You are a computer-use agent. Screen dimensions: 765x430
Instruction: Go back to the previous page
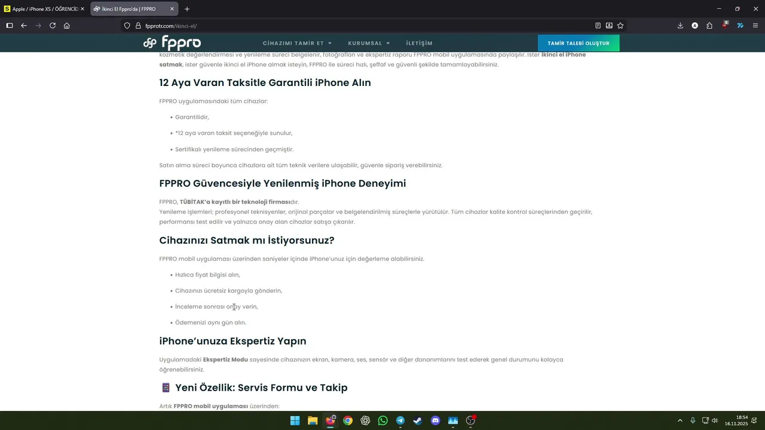coord(24,26)
